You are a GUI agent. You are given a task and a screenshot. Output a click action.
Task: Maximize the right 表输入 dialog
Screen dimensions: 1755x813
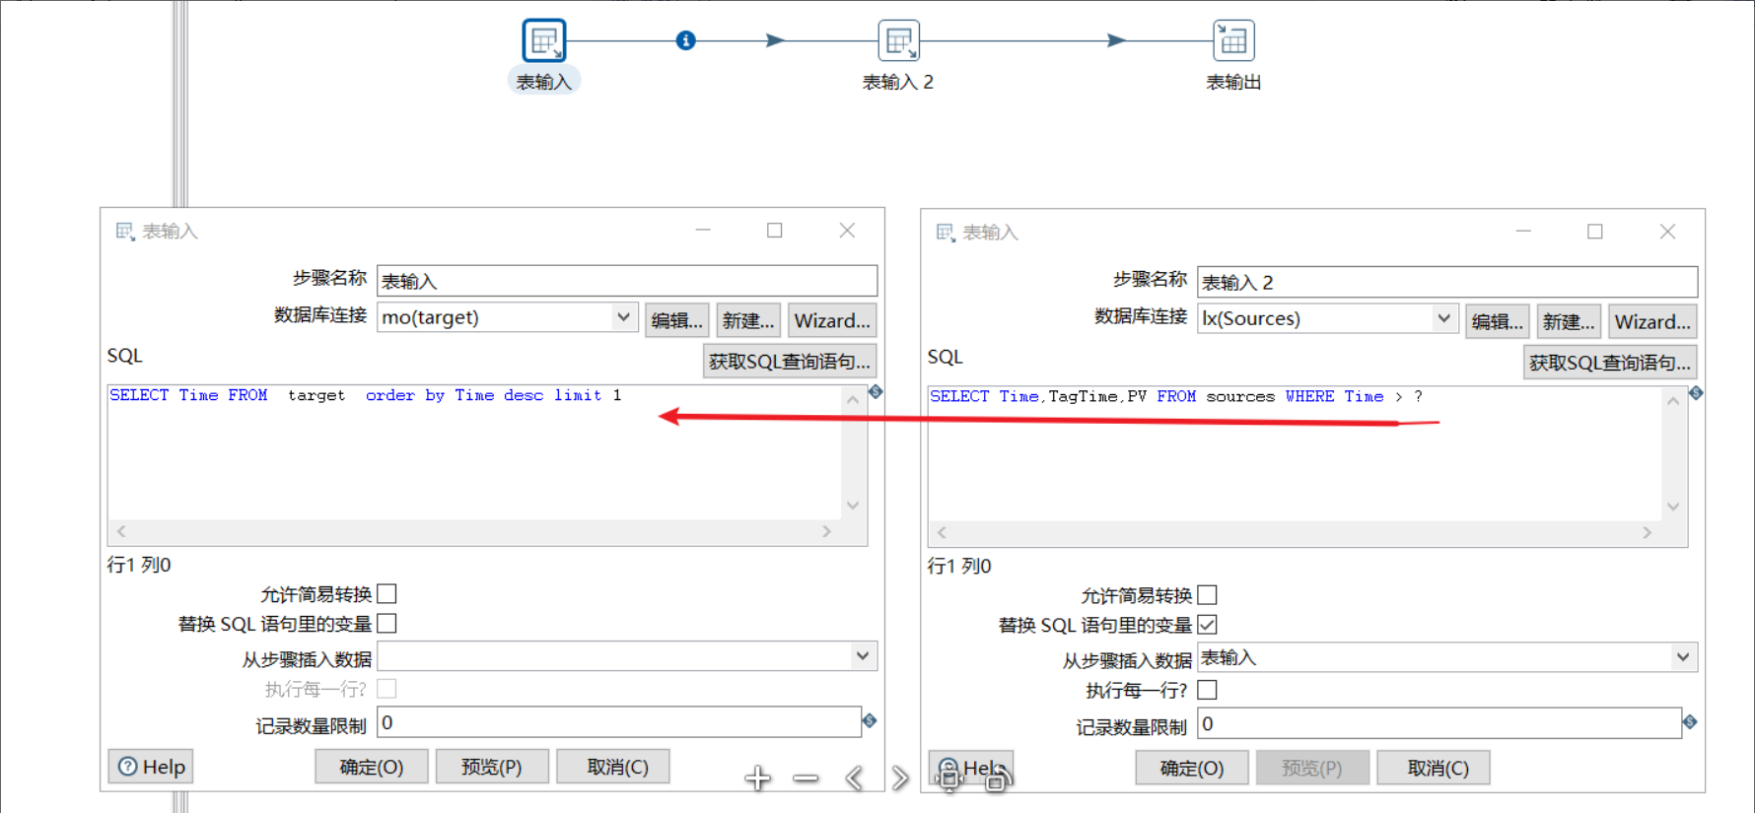tap(1595, 231)
